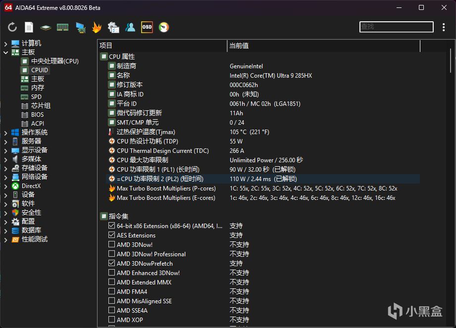Image resolution: width=456 pixels, height=328 pixels.
Task: Open the motherboard chip toolbar icon
Action: coord(46,28)
